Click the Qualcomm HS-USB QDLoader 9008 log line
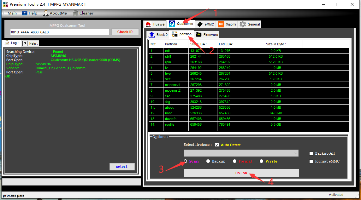The width and height of the screenshot is (361, 200). (x=86, y=60)
